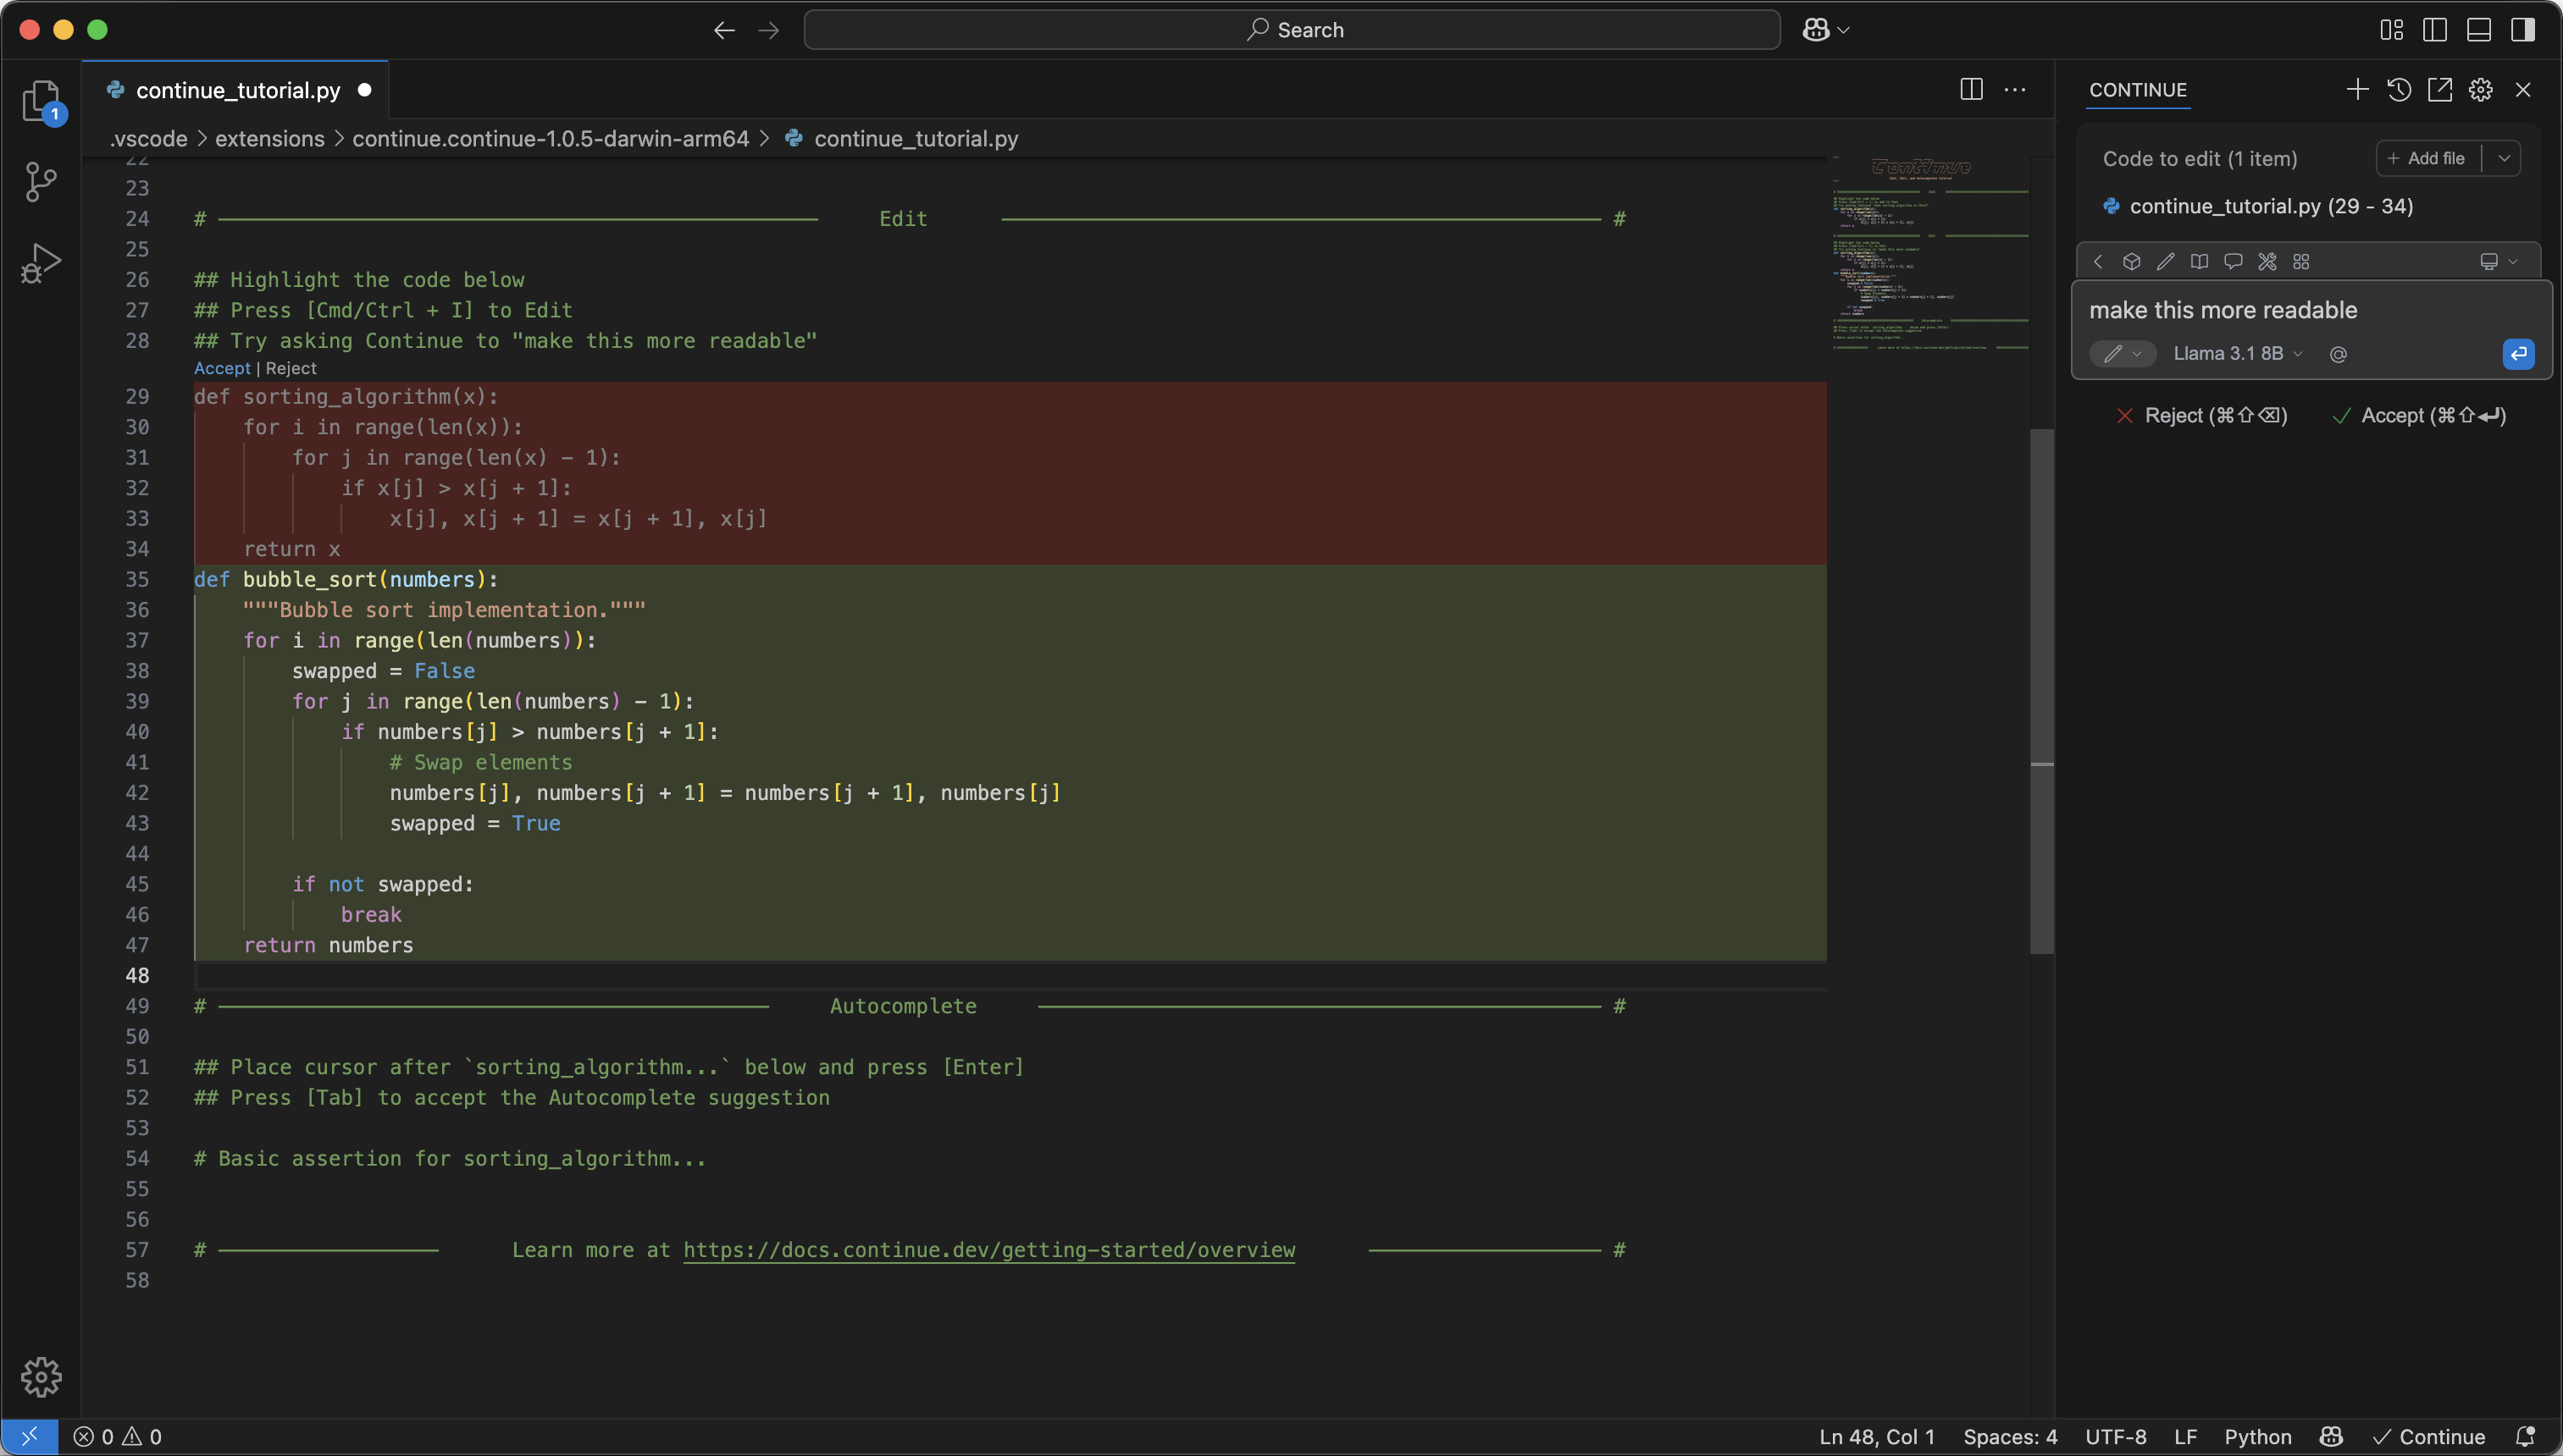Open the continue.continue-1.0.5-darwin-arm64 breadcrumb
The height and width of the screenshot is (1456, 2563).
(x=551, y=138)
